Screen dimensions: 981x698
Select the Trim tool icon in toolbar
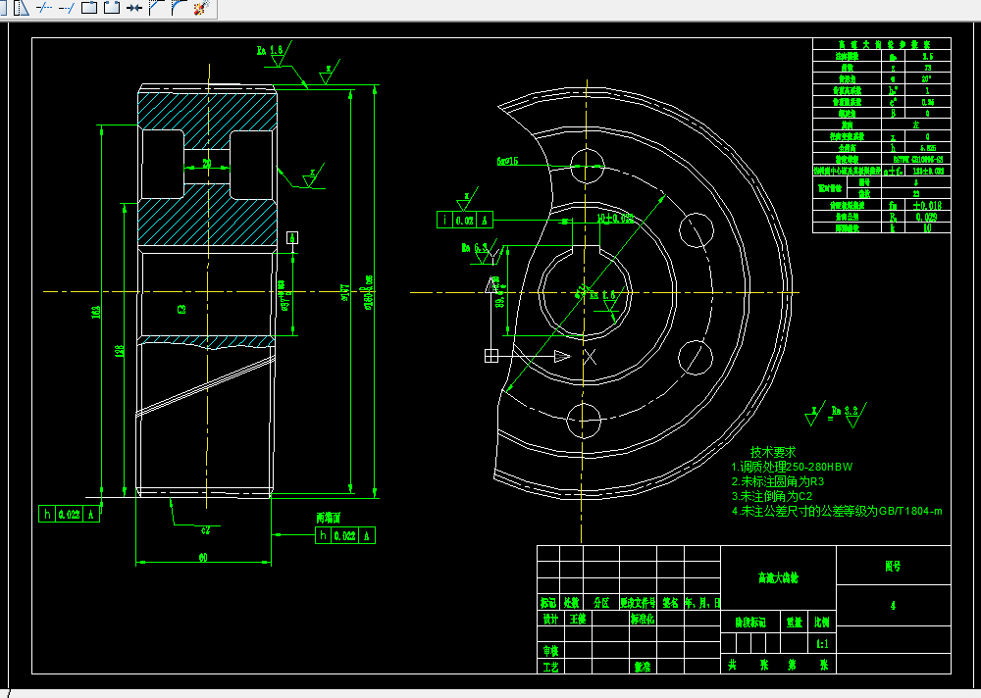(x=44, y=8)
